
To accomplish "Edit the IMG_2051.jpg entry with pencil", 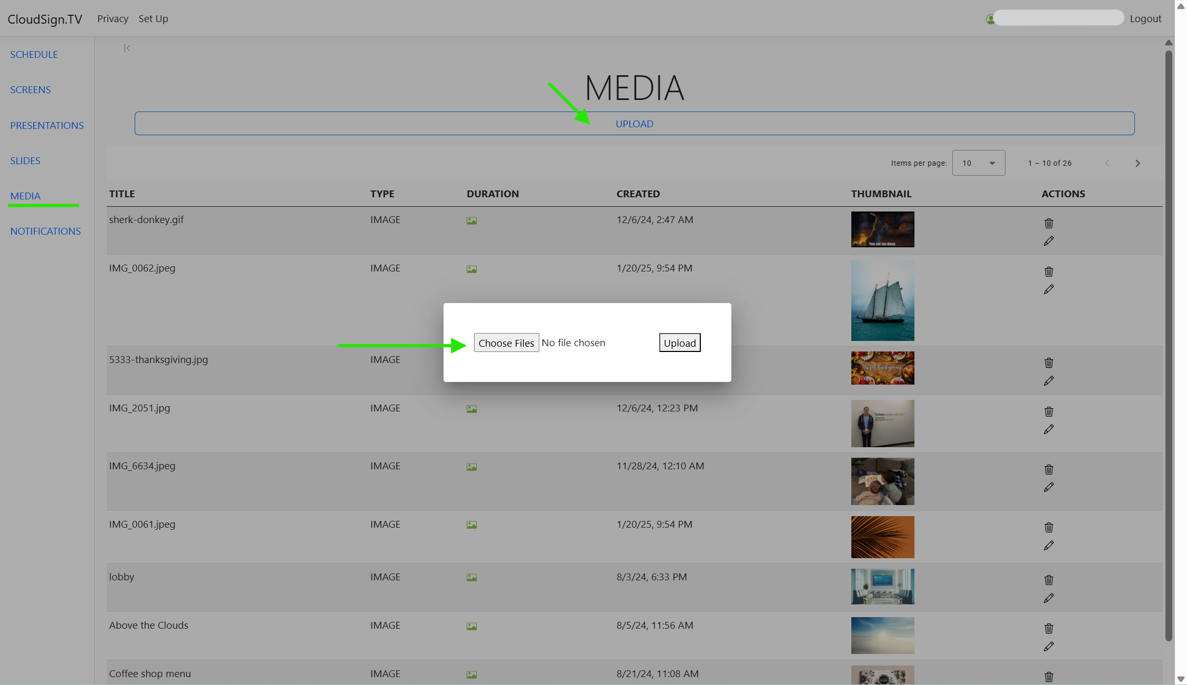I will (1049, 429).
